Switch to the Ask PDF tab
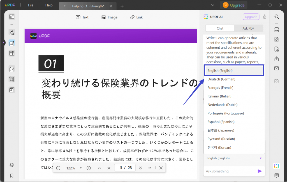287x182 pixels. point(248,28)
